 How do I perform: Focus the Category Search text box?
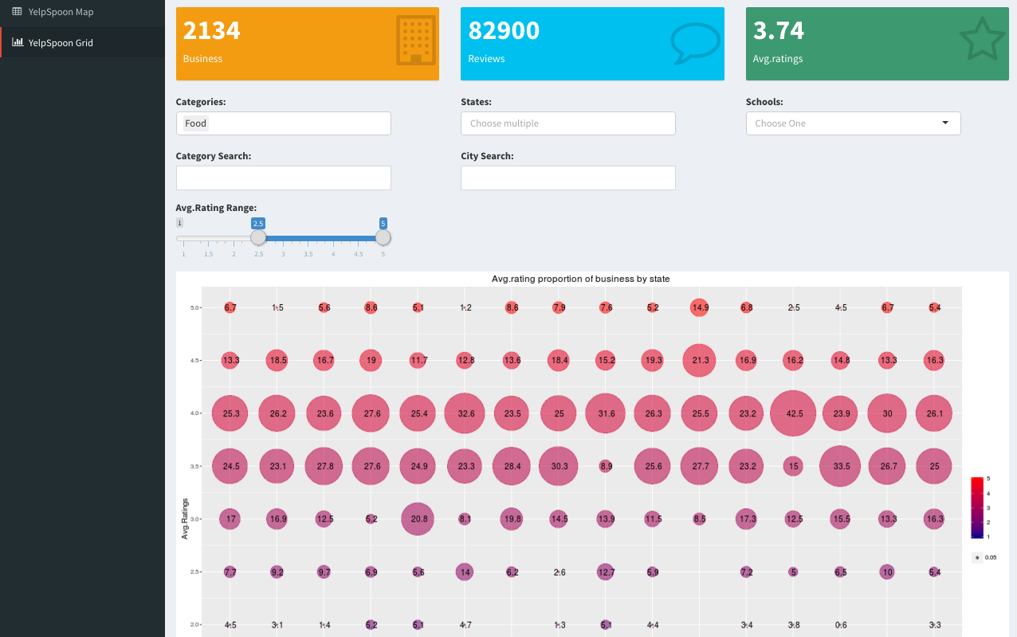point(283,178)
